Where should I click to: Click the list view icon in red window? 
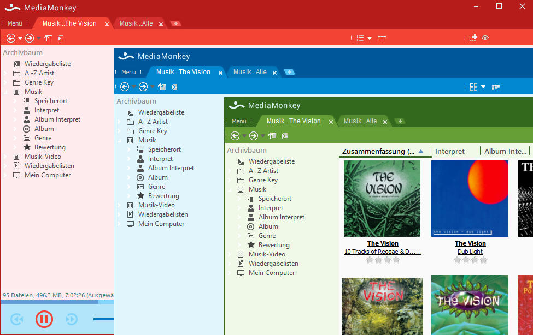point(360,38)
